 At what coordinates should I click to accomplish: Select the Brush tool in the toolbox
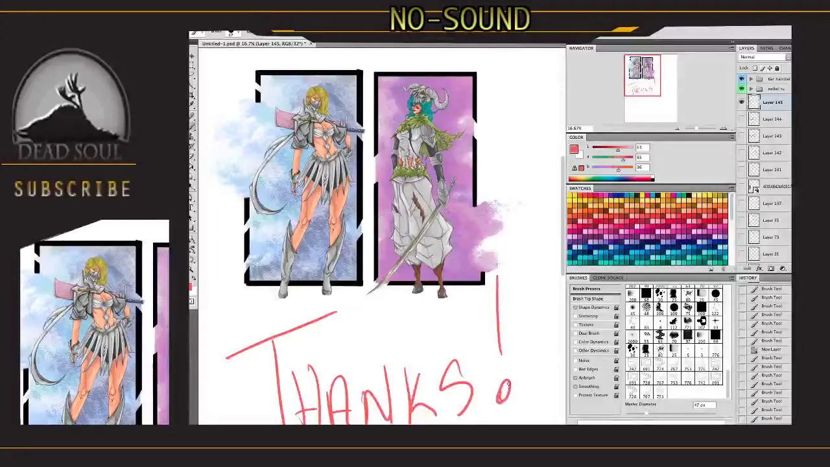click(193, 126)
